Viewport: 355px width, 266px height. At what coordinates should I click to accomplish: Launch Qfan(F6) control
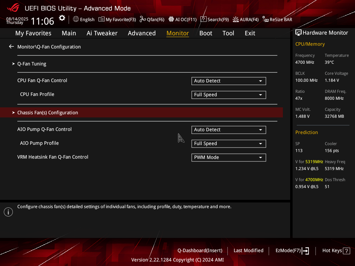click(x=152, y=19)
